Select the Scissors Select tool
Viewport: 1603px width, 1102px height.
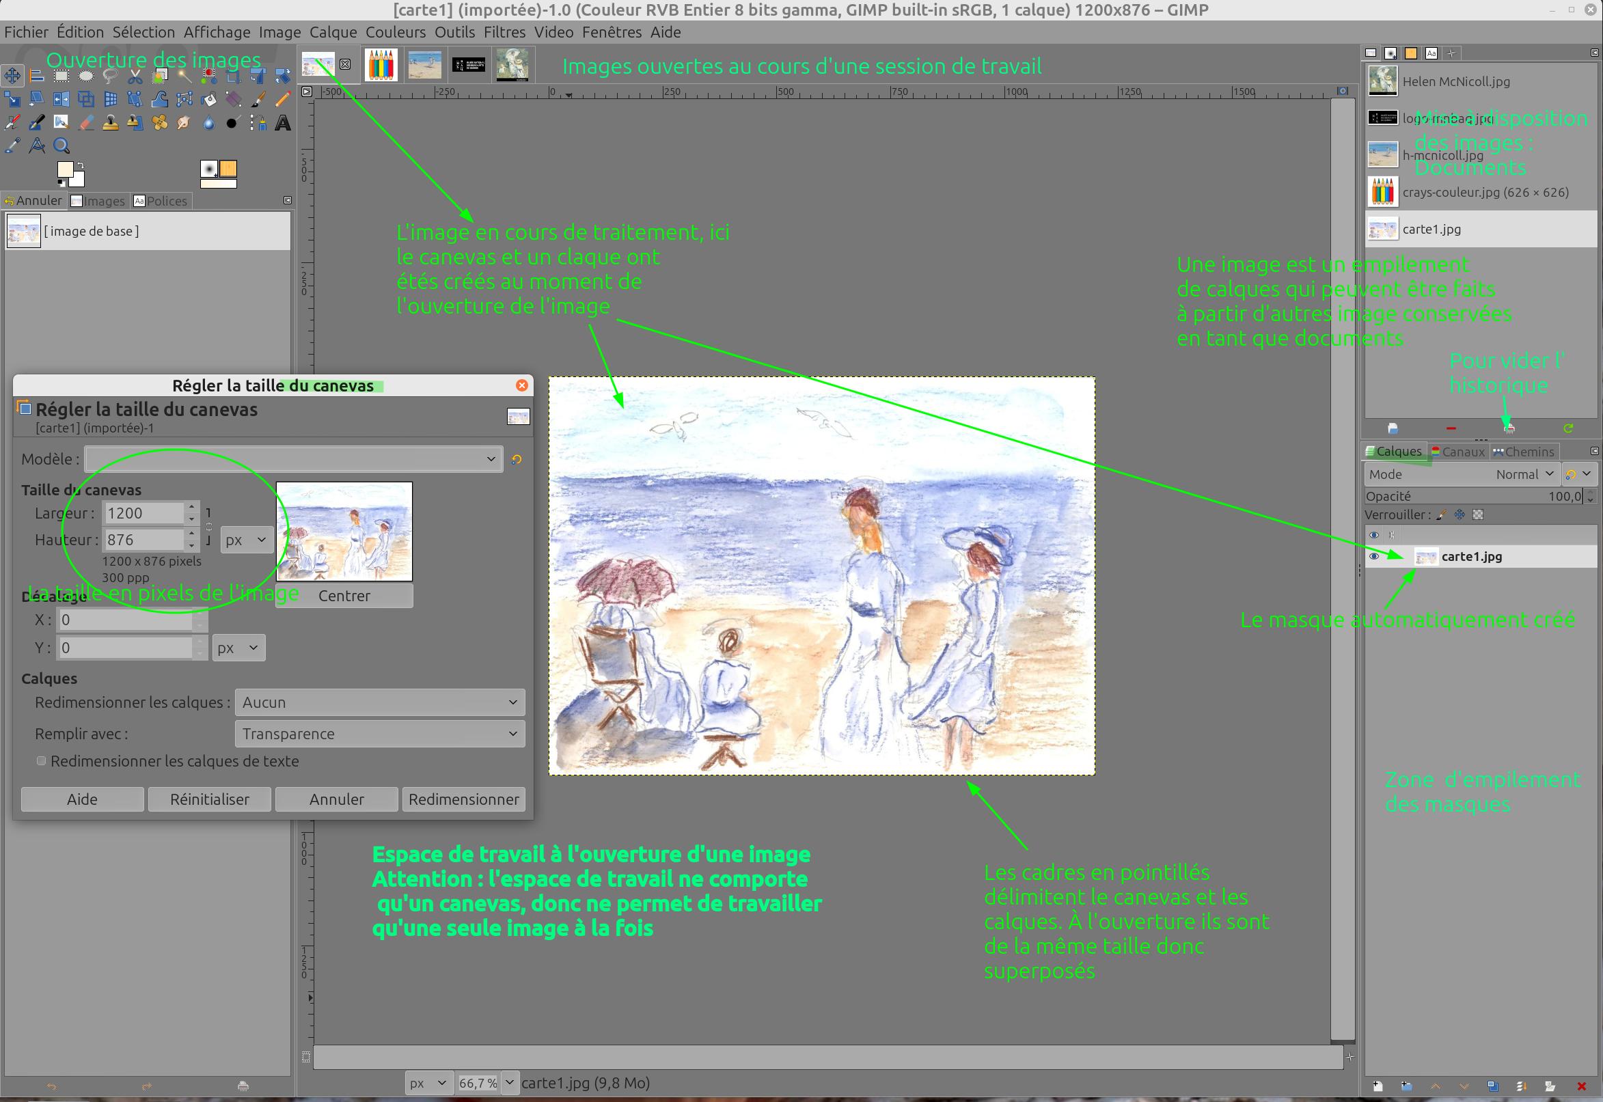[135, 76]
